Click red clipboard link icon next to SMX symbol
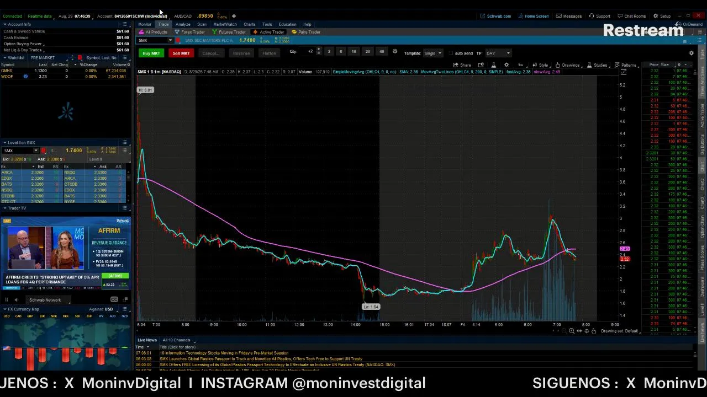This screenshot has width=707, height=397. (178, 40)
